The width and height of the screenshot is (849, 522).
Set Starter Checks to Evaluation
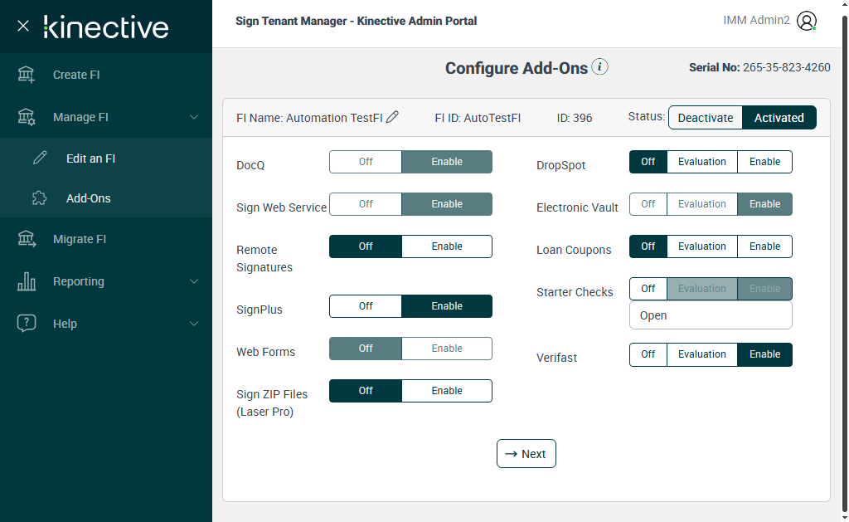(701, 288)
